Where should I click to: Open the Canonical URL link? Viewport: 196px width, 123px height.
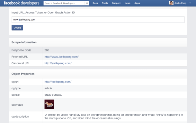pyautogui.click(x=58, y=63)
